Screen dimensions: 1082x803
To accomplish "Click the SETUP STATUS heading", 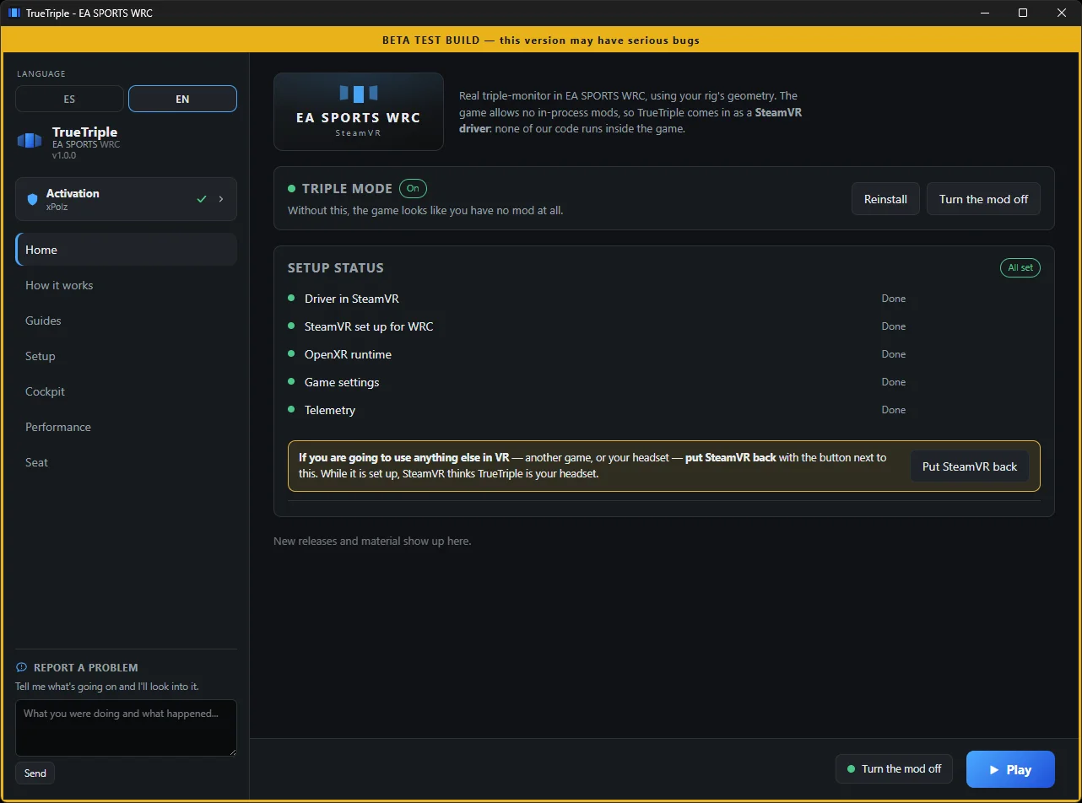I will point(336,267).
